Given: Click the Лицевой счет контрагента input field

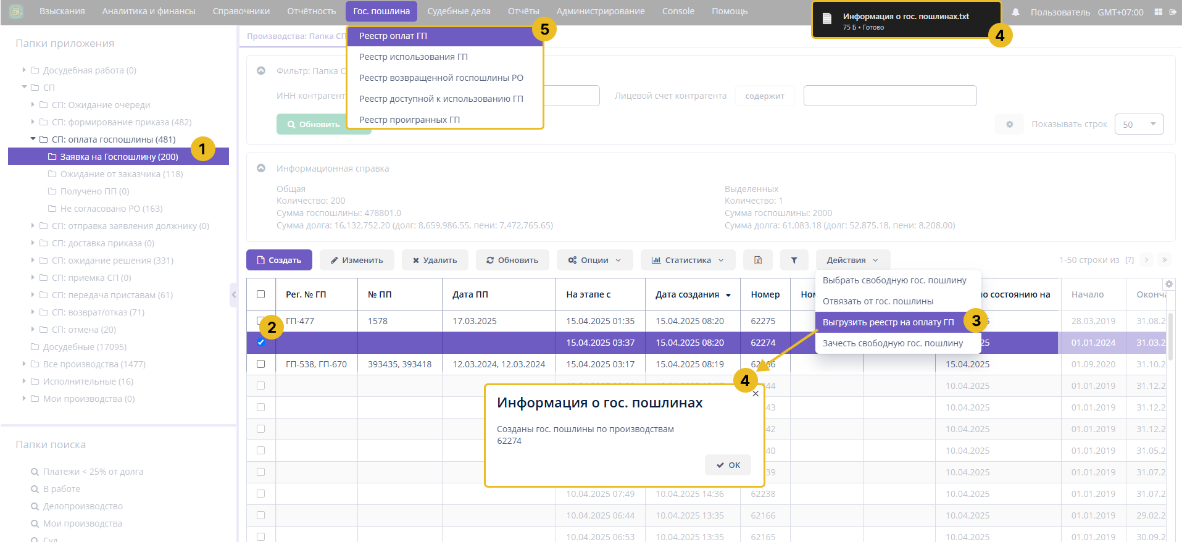Looking at the screenshot, I should click(889, 96).
